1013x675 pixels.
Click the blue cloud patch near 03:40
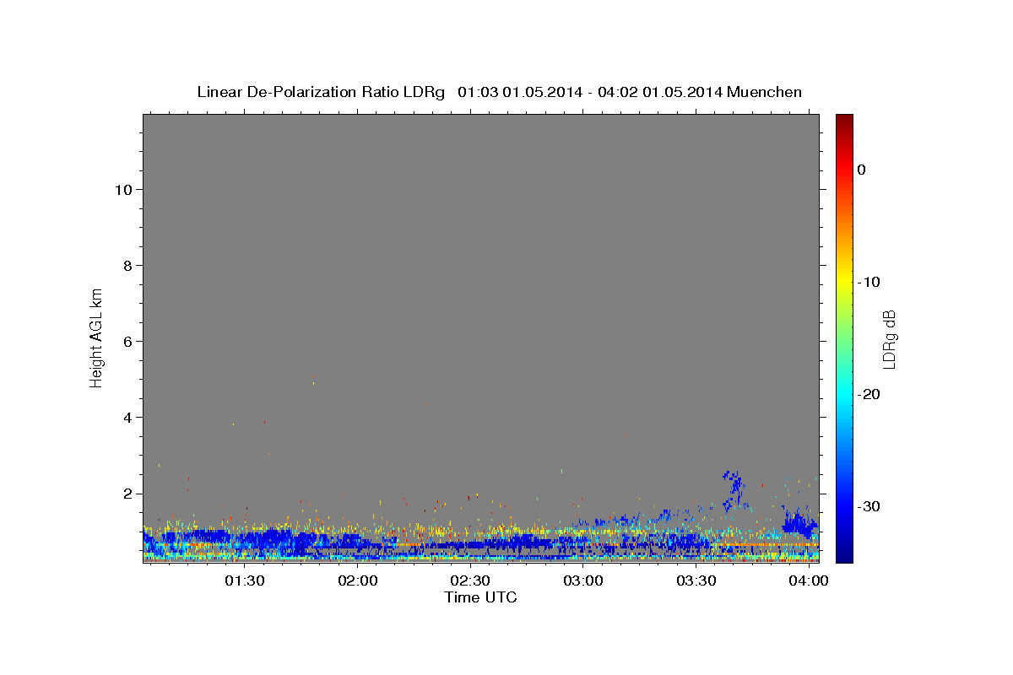pos(733,488)
